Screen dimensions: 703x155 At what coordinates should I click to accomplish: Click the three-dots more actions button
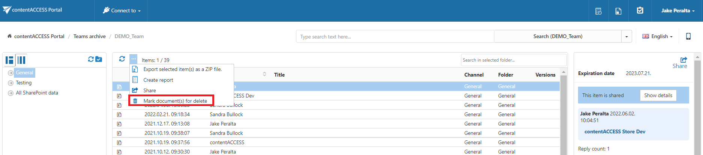[x=134, y=59]
